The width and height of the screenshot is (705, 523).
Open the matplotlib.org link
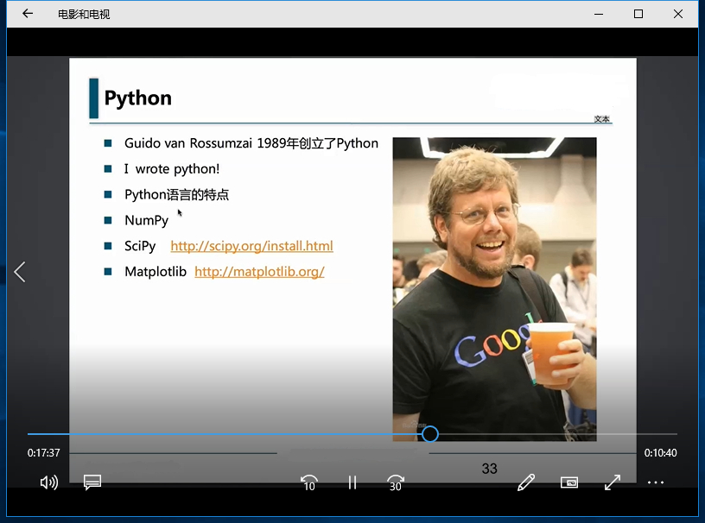[259, 272]
